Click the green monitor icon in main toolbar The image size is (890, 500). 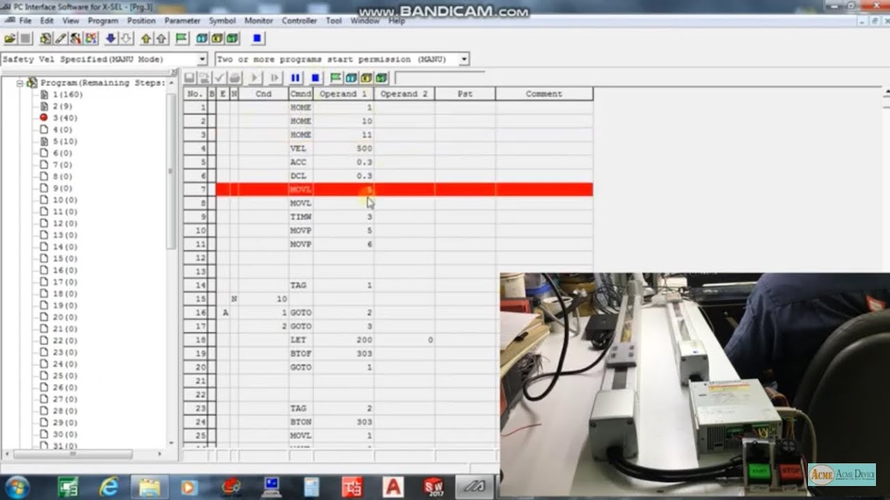click(x=233, y=39)
